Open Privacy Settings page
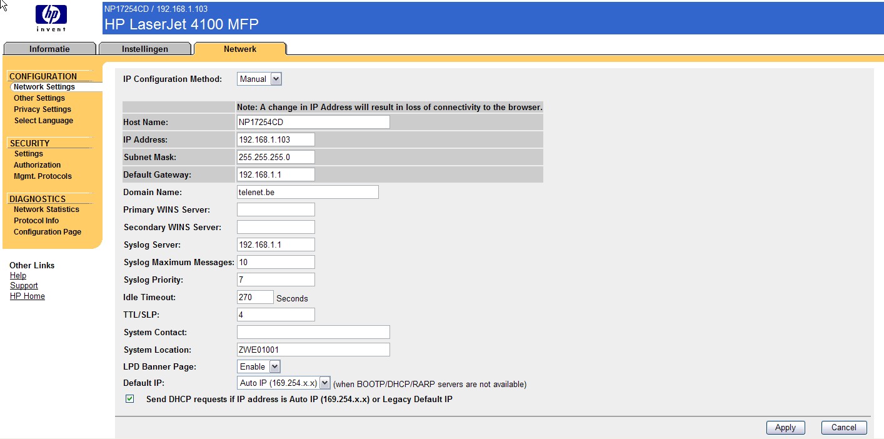The height and width of the screenshot is (439, 884). pyautogui.click(x=43, y=109)
